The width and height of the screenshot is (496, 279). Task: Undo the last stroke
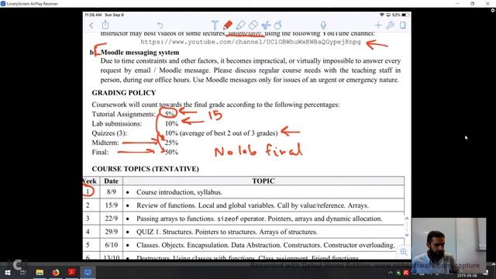160,25
